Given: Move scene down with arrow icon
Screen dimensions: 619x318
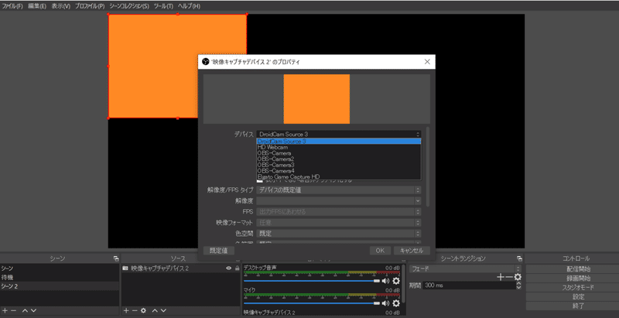Looking at the screenshot, I should pyautogui.click(x=33, y=310).
